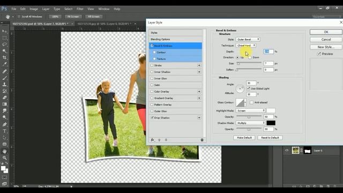Click the fx add-style icon in Layer Style
Image resolution: width=343 pixels, height=193 pixels.
[152, 140]
